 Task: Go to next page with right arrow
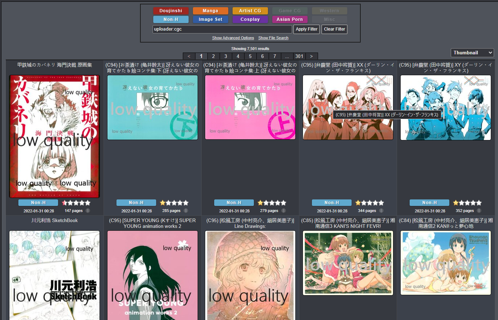click(312, 56)
